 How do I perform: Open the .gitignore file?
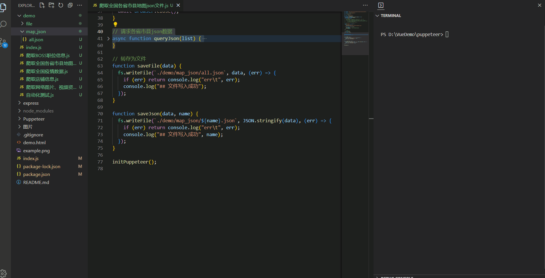49,135
